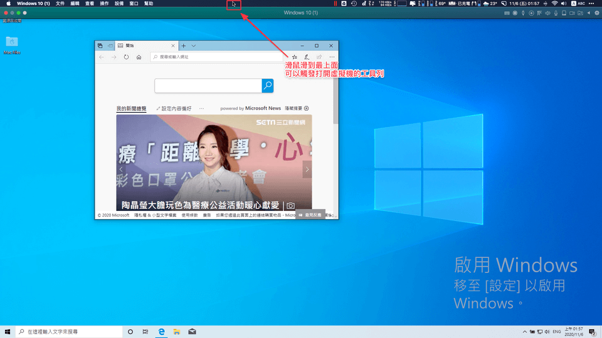Image resolution: width=602 pixels, height=338 pixels.
Task: Open the 使用條款 link
Action: [189, 215]
